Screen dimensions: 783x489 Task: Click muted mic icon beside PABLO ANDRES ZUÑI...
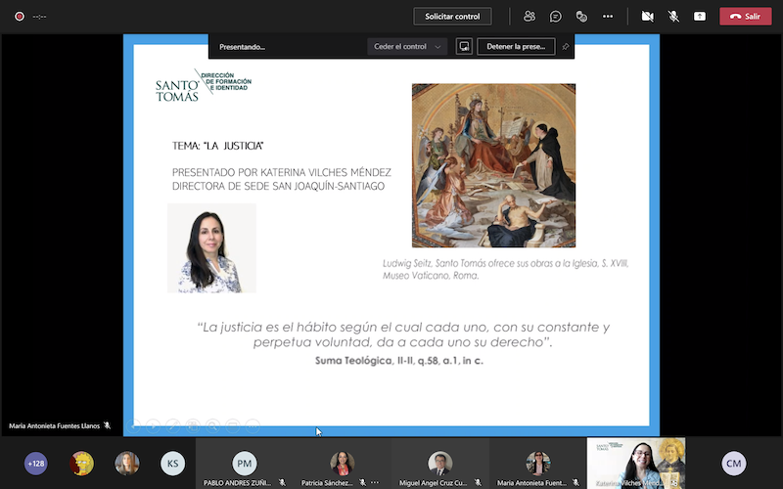coord(282,482)
